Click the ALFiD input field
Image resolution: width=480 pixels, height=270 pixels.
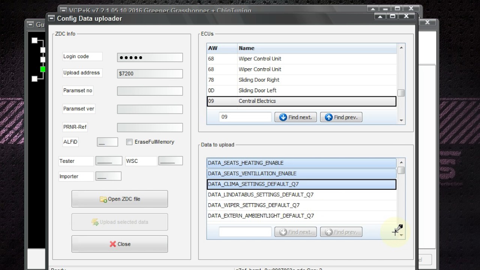[x=107, y=142]
